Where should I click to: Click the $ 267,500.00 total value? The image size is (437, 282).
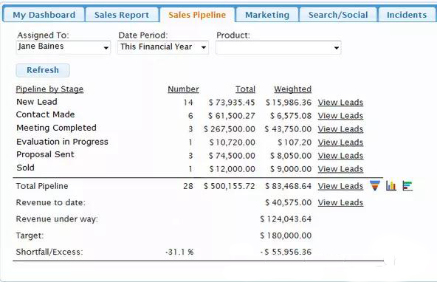click(x=230, y=129)
